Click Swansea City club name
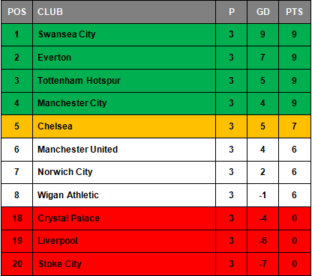Image resolution: width=312 pixels, height=276 pixels. 67,34
